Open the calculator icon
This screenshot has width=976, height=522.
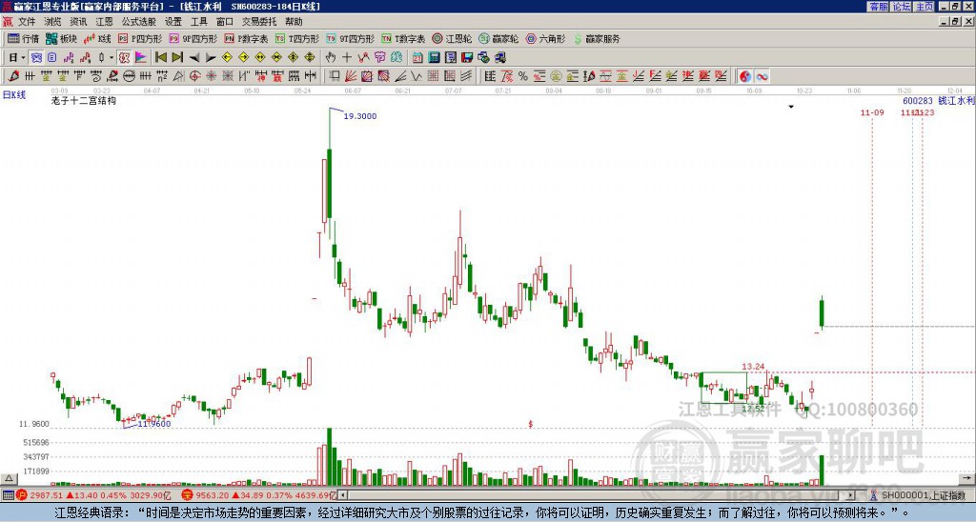434,57
